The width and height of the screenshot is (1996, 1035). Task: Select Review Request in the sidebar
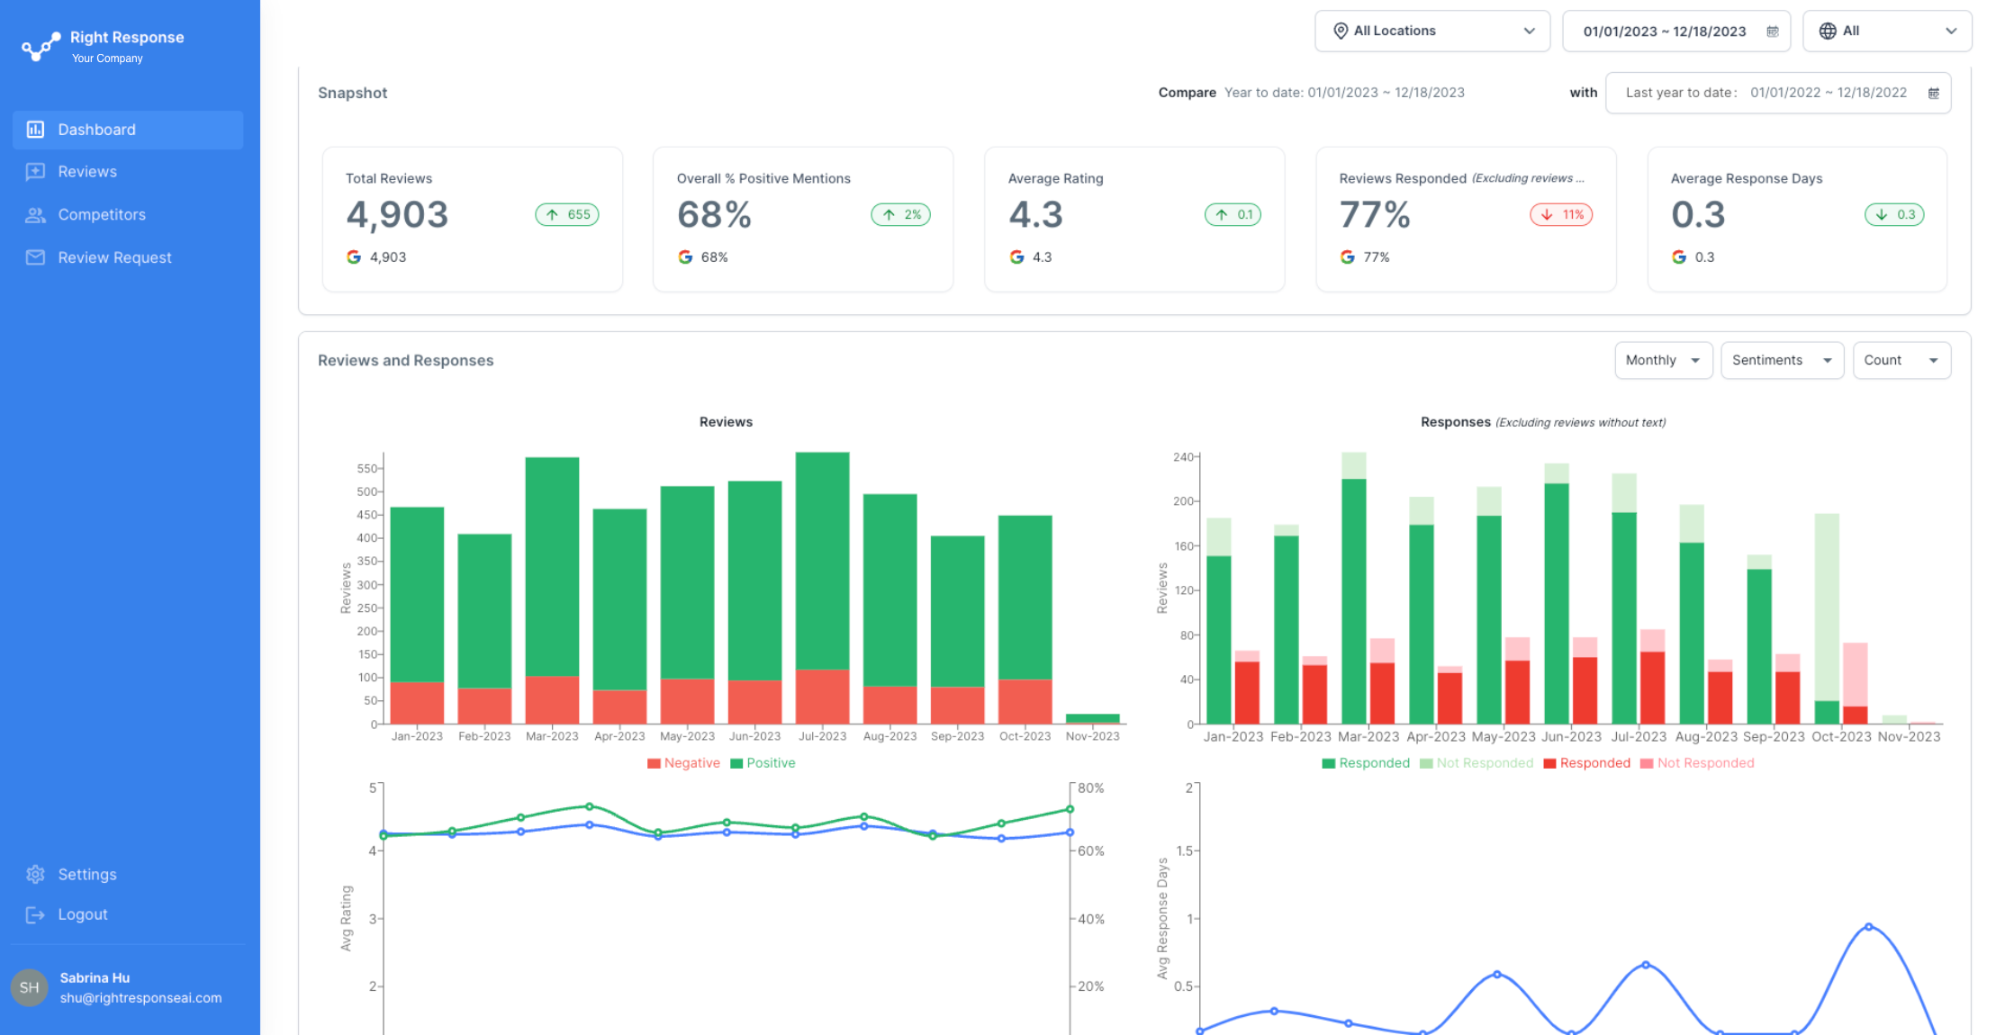(114, 257)
